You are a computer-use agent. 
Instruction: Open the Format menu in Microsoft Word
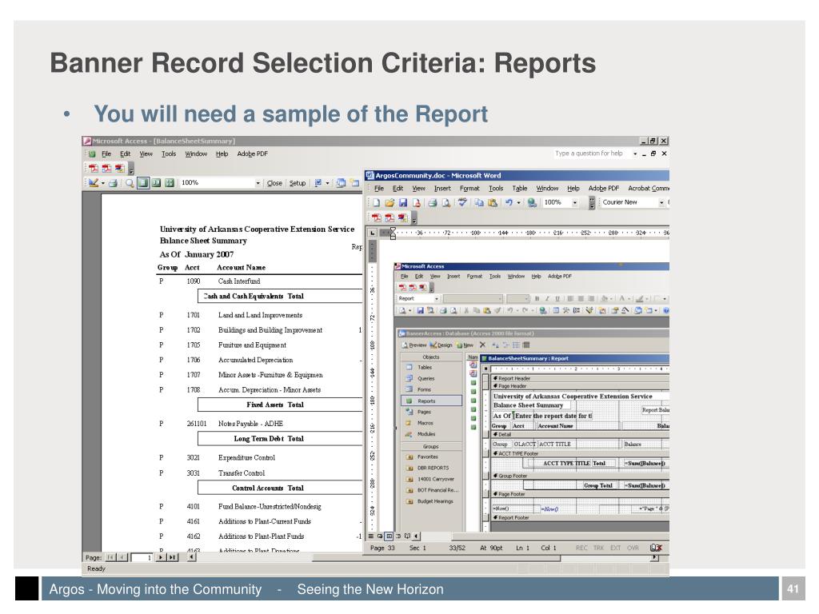coord(469,189)
